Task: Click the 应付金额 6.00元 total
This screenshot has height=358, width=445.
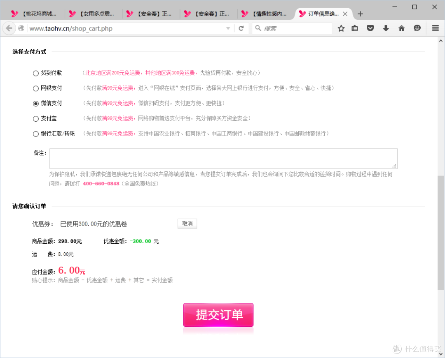Action: click(72, 270)
